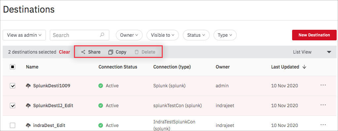This screenshot has width=338, height=131.
Task: Click cloud icon beside SplunkDesti1009
Action: (28, 86)
